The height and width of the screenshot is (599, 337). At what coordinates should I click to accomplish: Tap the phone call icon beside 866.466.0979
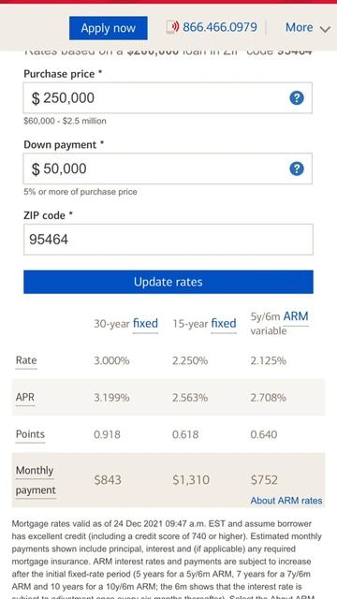[172, 27]
